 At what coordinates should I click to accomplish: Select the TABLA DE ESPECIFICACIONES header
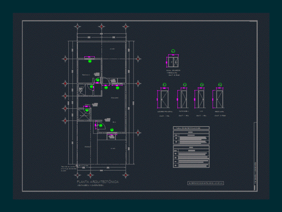(x=191, y=128)
